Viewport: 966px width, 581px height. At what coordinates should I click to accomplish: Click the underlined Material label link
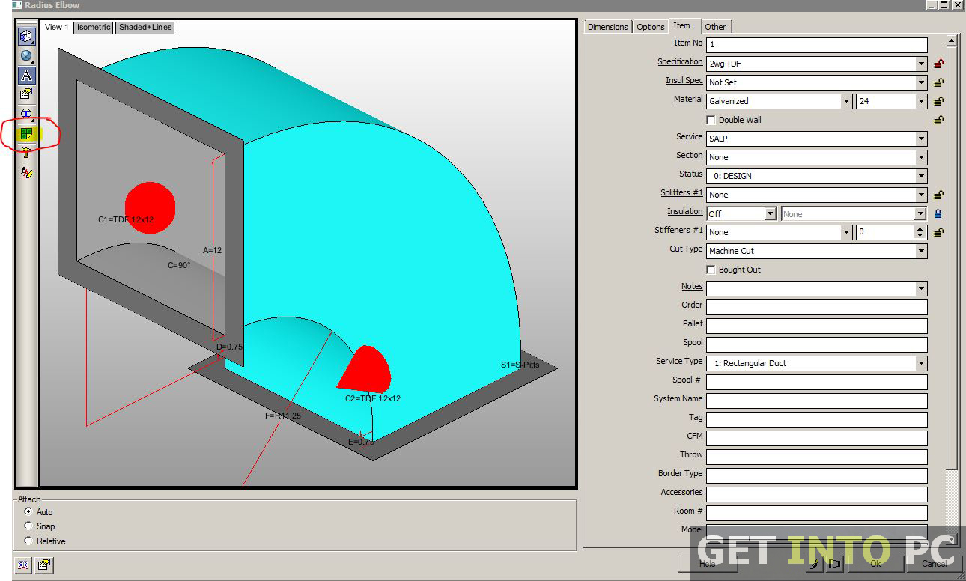tap(688, 100)
